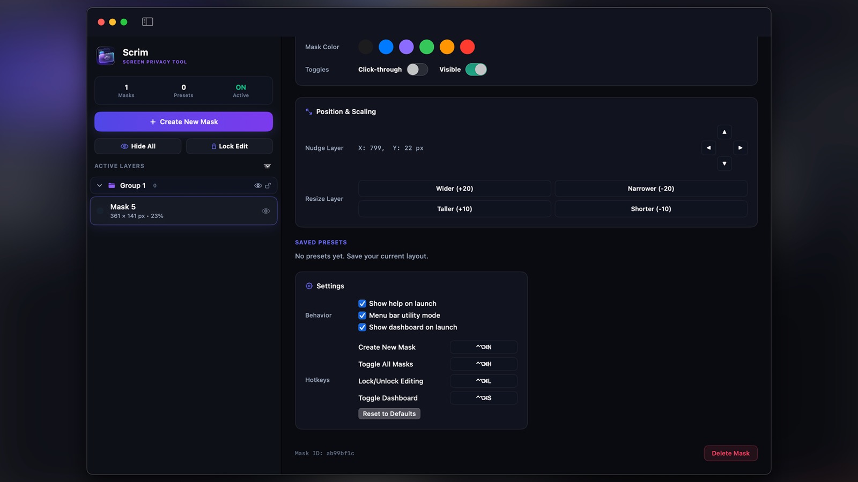
Task: Edit Toggle All Masks hotkey field
Action: 484,364
